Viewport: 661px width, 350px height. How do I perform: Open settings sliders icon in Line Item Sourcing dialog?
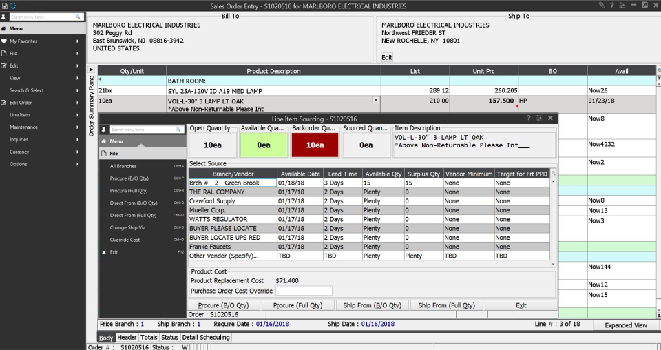[x=539, y=118]
